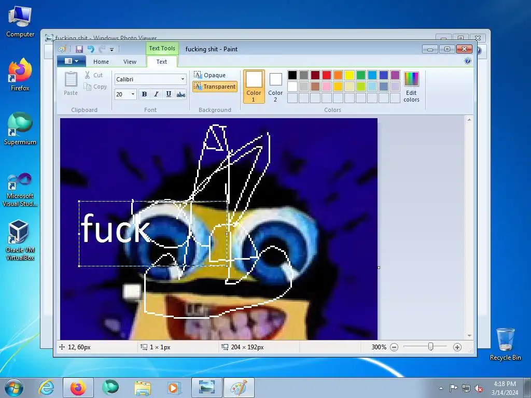Viewport: 531px width, 398px height.
Task: Click the Copy button in Clipboard group
Action: click(95, 87)
